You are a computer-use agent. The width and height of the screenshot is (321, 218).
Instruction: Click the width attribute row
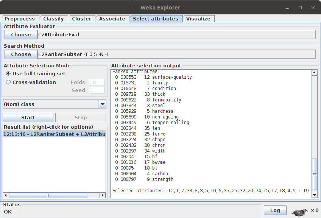coord(140,151)
